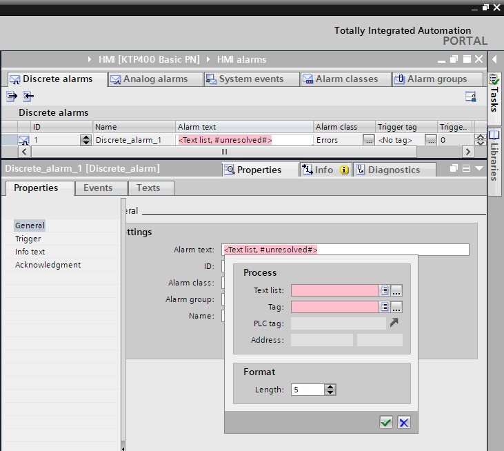Switch to the Events tab

point(98,188)
